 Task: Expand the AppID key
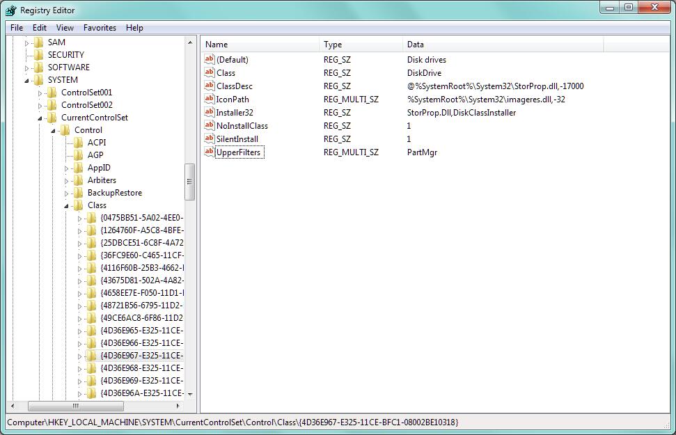66,168
